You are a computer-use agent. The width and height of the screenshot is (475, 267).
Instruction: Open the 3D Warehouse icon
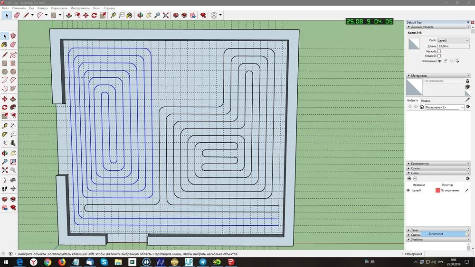tap(176, 15)
